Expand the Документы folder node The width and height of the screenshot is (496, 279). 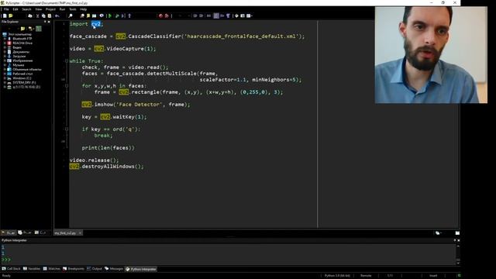click(x=5, y=52)
